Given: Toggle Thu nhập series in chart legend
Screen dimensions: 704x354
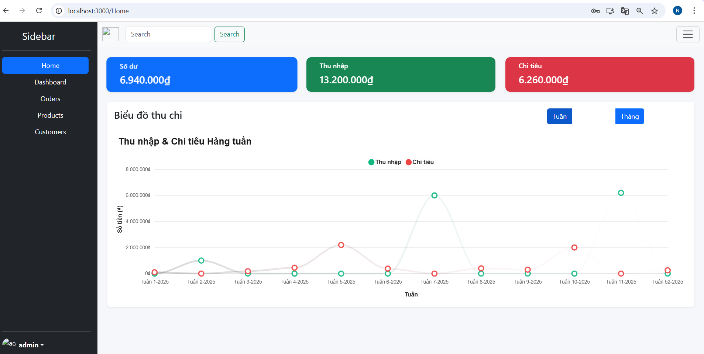Looking at the screenshot, I should coord(384,162).
